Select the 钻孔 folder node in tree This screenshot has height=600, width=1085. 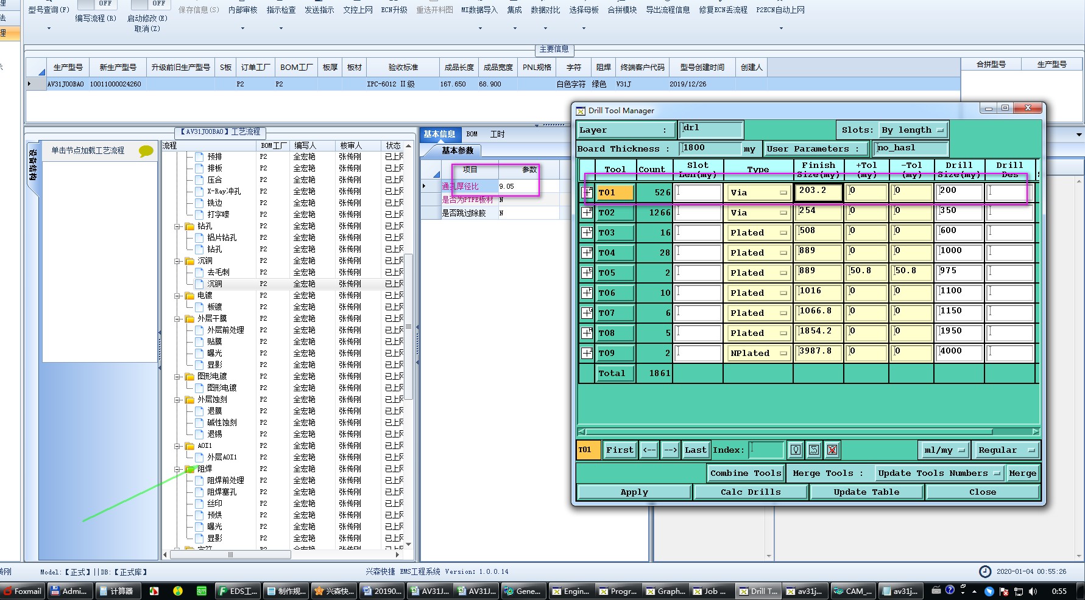204,226
